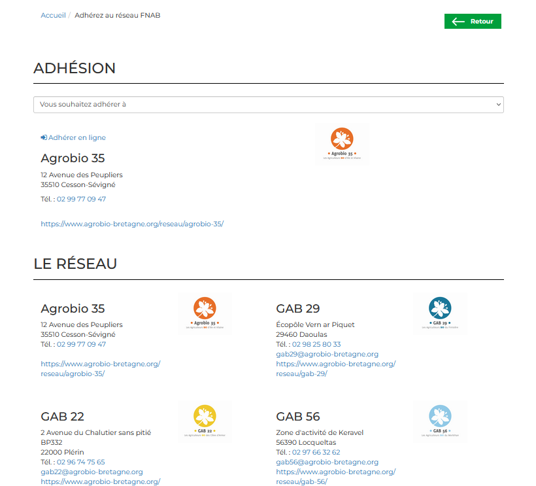The width and height of the screenshot is (536, 486).
Task: Click 'Adhérez au réseau FNAB' breadcrumb text
Action: pyautogui.click(x=117, y=16)
